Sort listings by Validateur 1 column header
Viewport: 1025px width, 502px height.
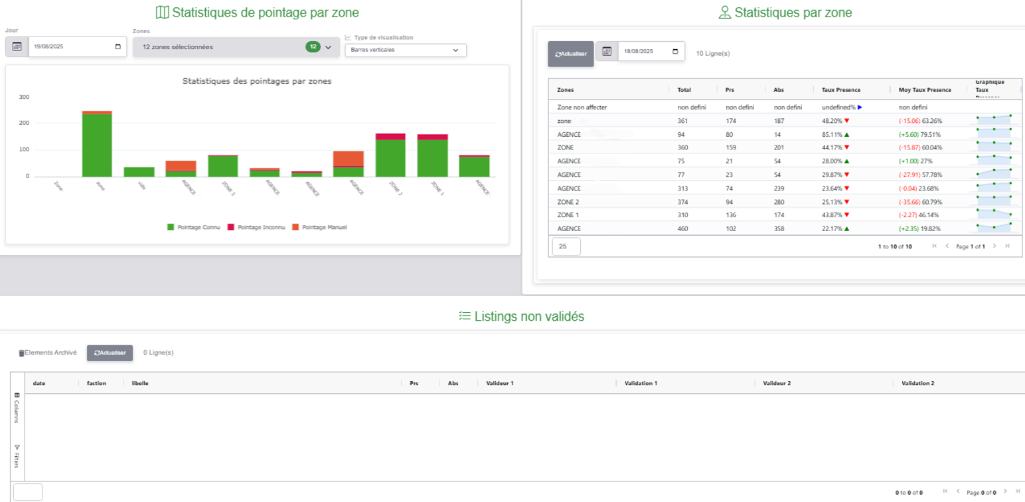500,383
